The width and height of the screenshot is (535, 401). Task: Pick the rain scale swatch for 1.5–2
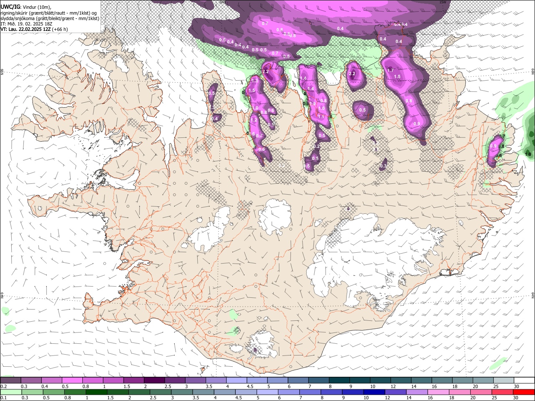coord(117,392)
